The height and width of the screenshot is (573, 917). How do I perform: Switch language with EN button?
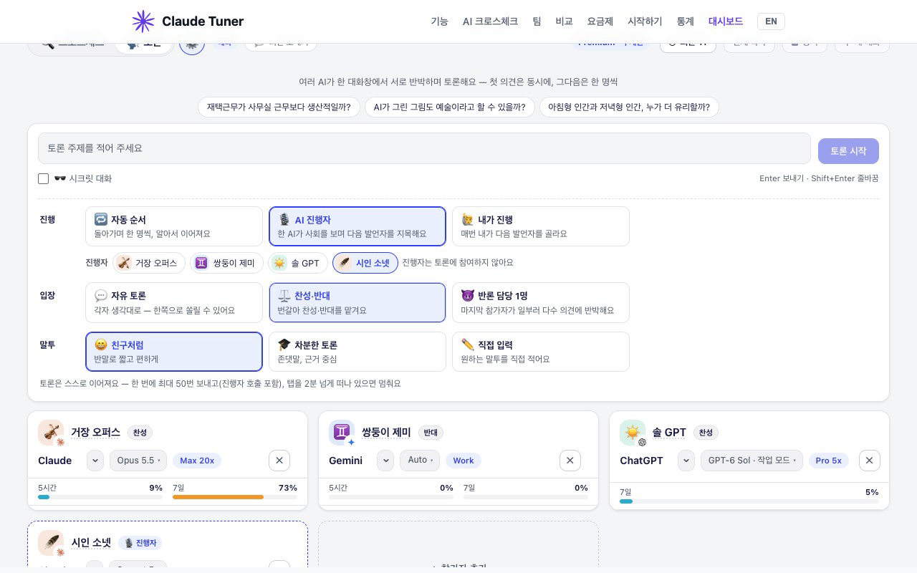[x=771, y=21]
